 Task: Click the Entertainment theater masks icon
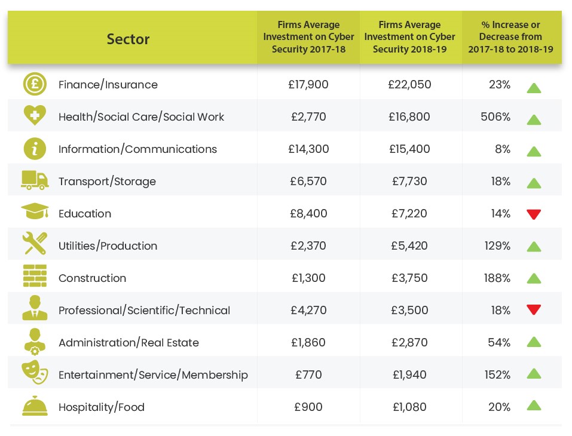pyautogui.click(x=35, y=374)
